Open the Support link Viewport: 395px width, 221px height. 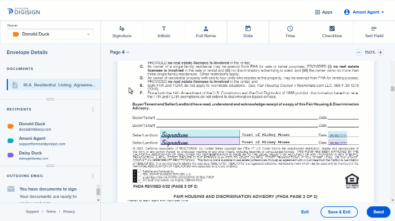pos(32,211)
